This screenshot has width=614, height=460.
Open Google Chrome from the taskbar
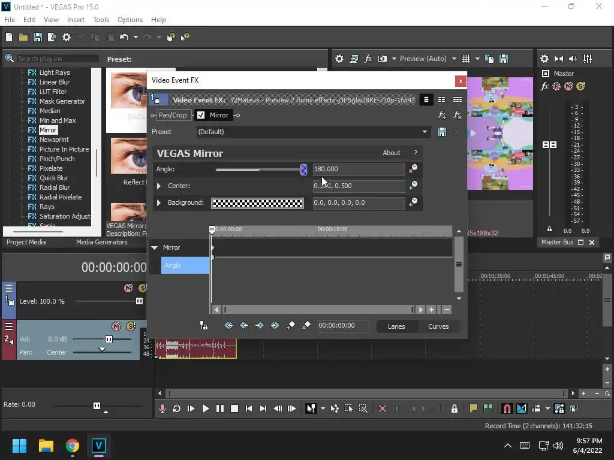[72, 446]
